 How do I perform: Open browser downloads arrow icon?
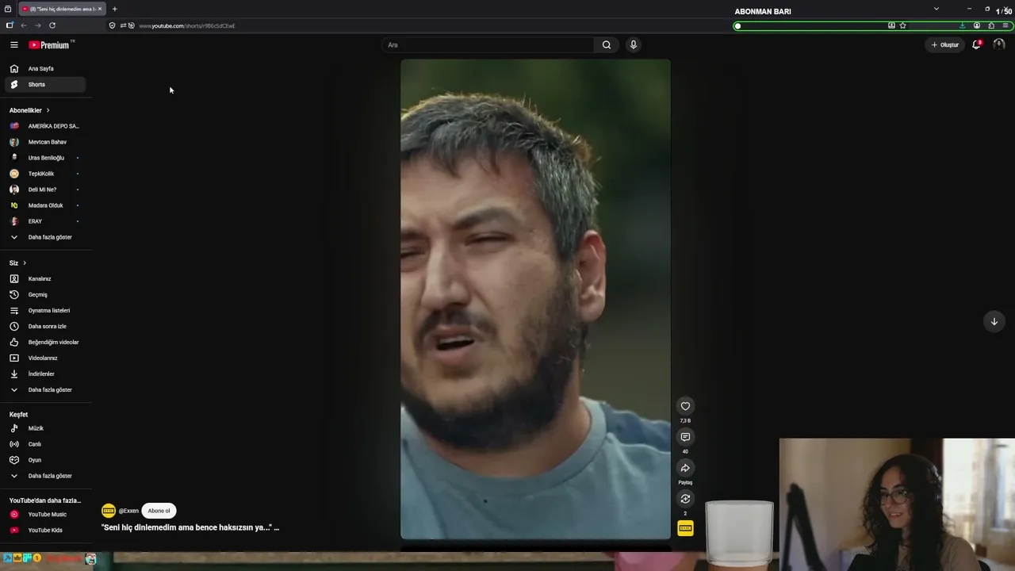click(963, 25)
